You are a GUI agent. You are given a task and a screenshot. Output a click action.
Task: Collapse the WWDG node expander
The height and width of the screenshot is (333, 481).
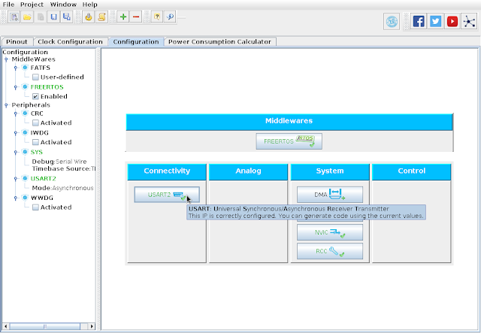coord(16,198)
